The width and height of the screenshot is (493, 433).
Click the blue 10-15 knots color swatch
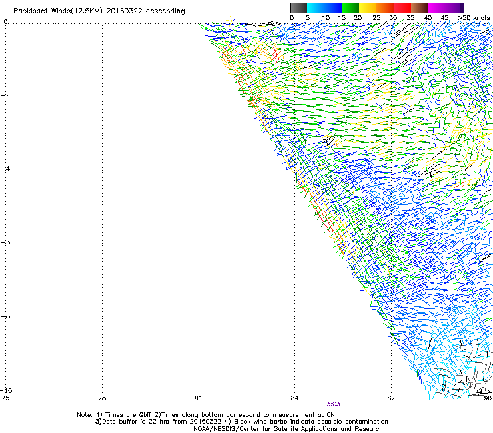(333, 8)
